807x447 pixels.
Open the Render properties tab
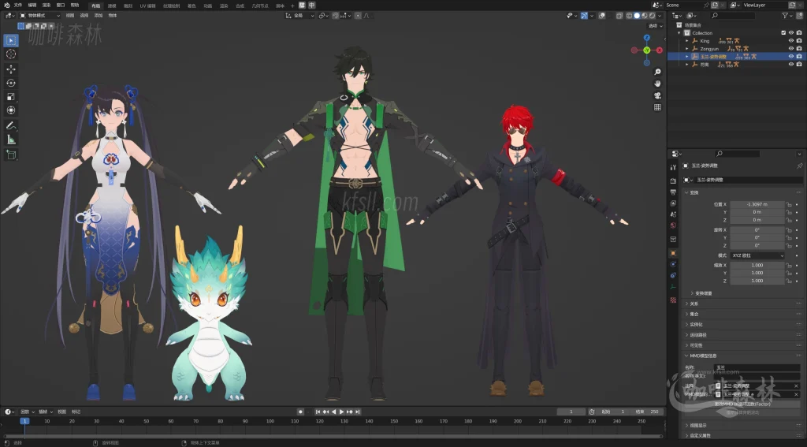coord(673,181)
